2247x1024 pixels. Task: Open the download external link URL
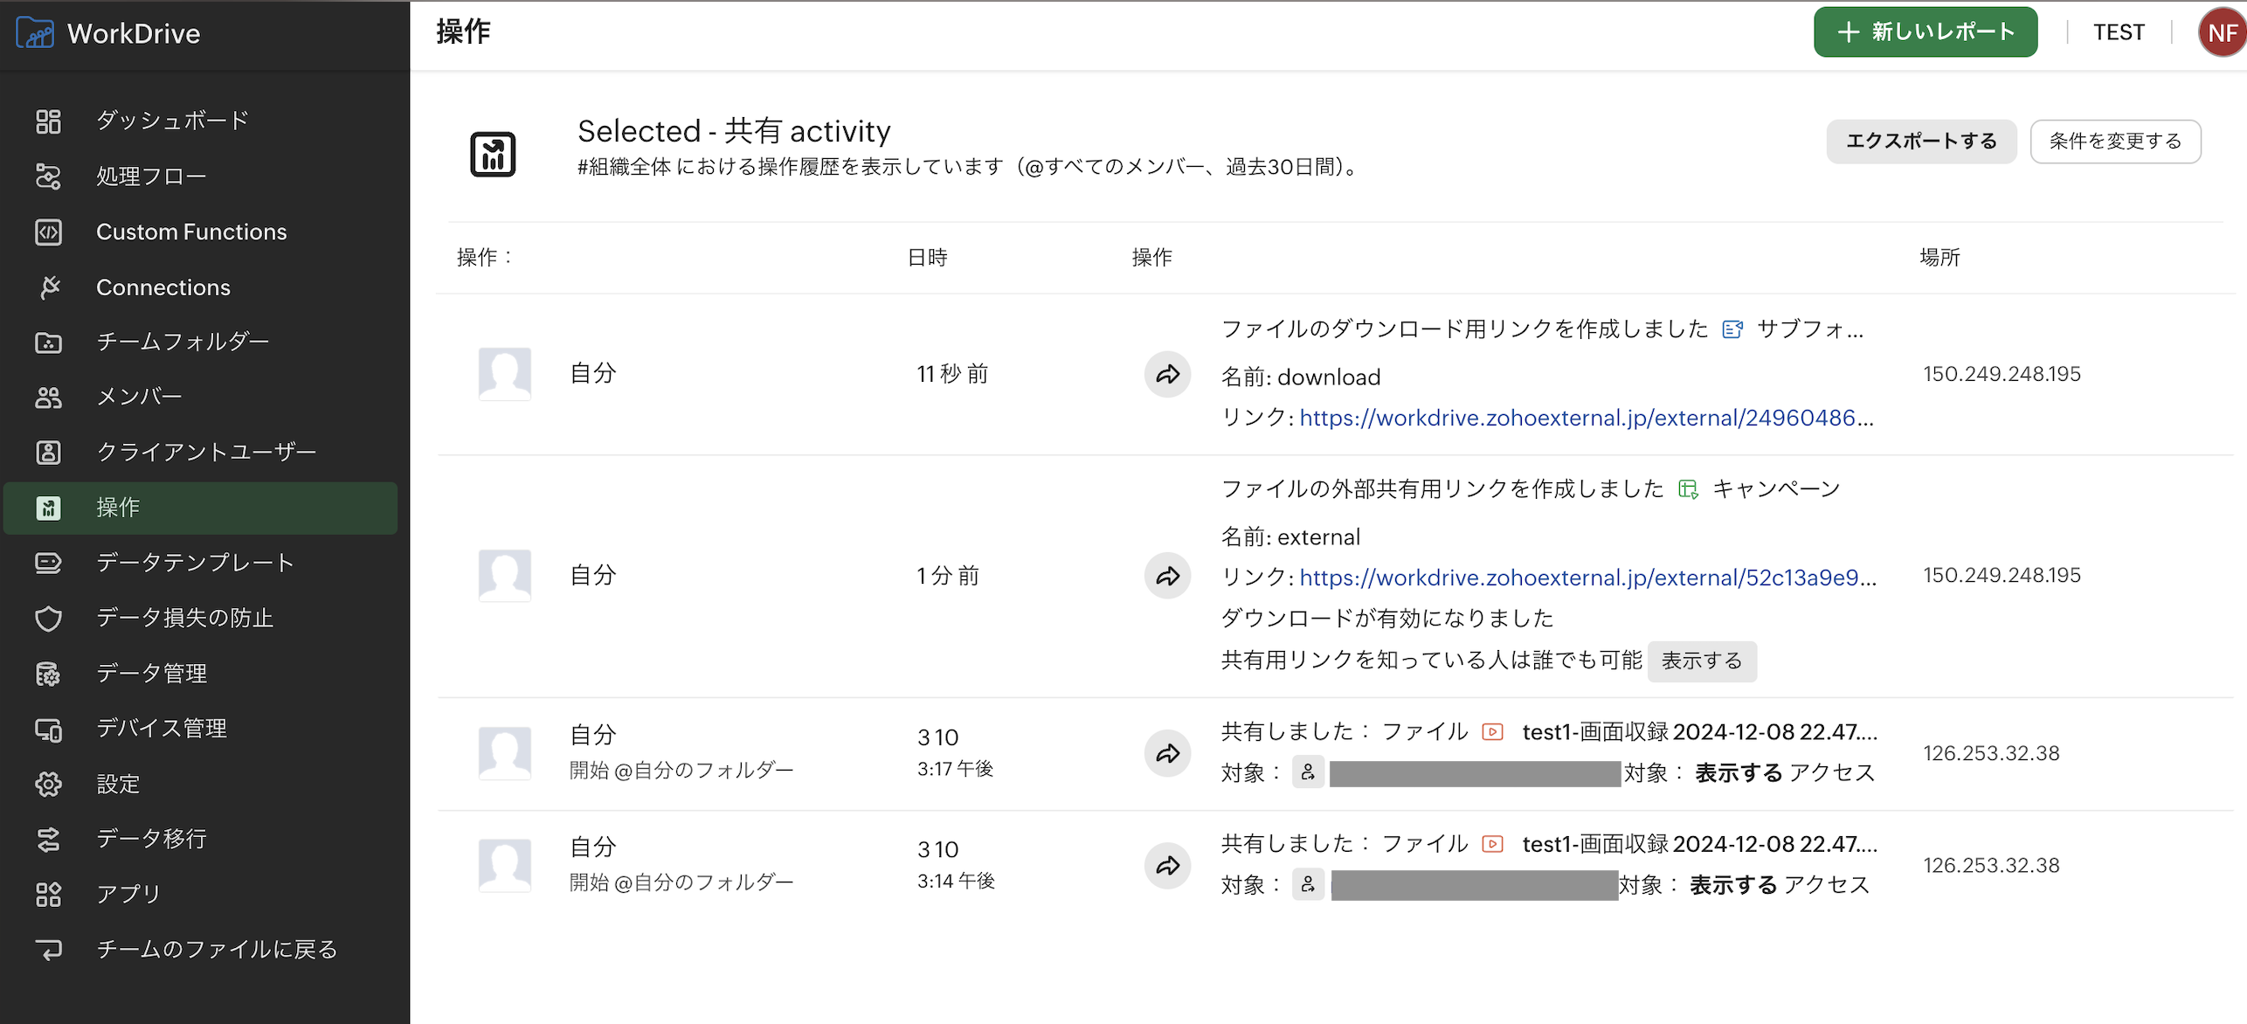point(1586,419)
